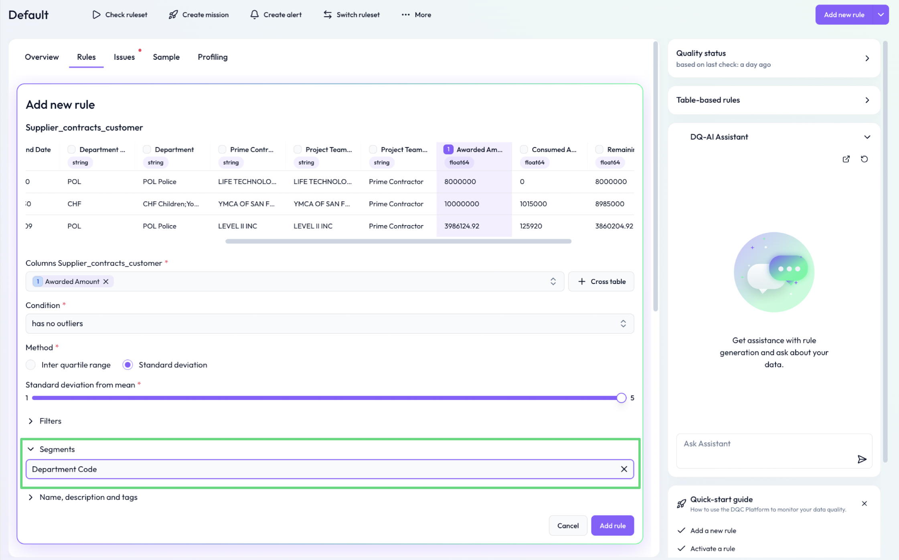The image size is (899, 560).
Task: Check the Consumed Amount column checkbox
Action: 524,149
